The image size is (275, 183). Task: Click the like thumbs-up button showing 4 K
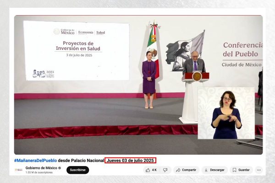(151, 170)
